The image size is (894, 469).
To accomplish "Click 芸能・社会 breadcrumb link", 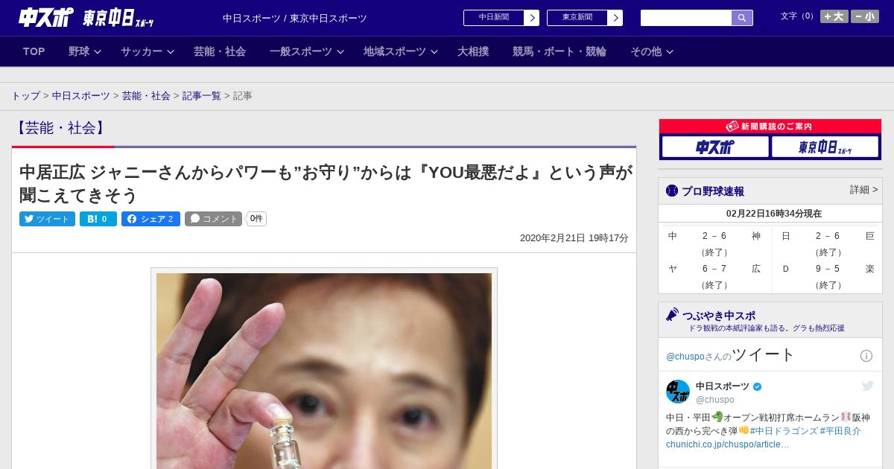I will tap(146, 96).
